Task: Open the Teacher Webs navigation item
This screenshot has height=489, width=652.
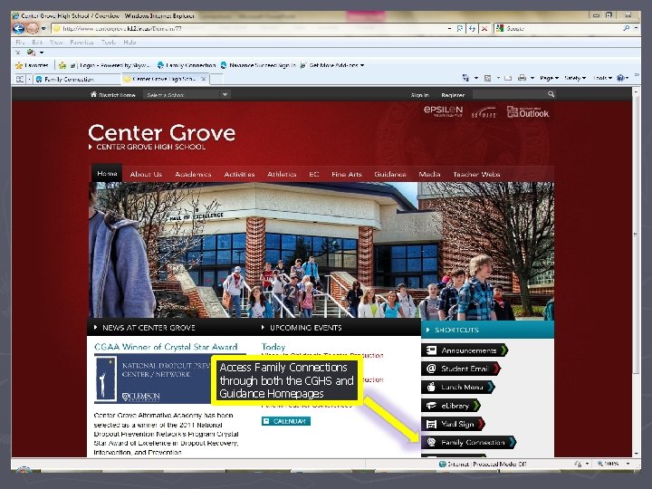Action: pos(476,174)
